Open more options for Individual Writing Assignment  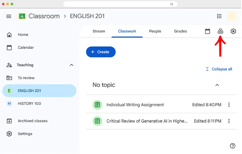[229, 105]
